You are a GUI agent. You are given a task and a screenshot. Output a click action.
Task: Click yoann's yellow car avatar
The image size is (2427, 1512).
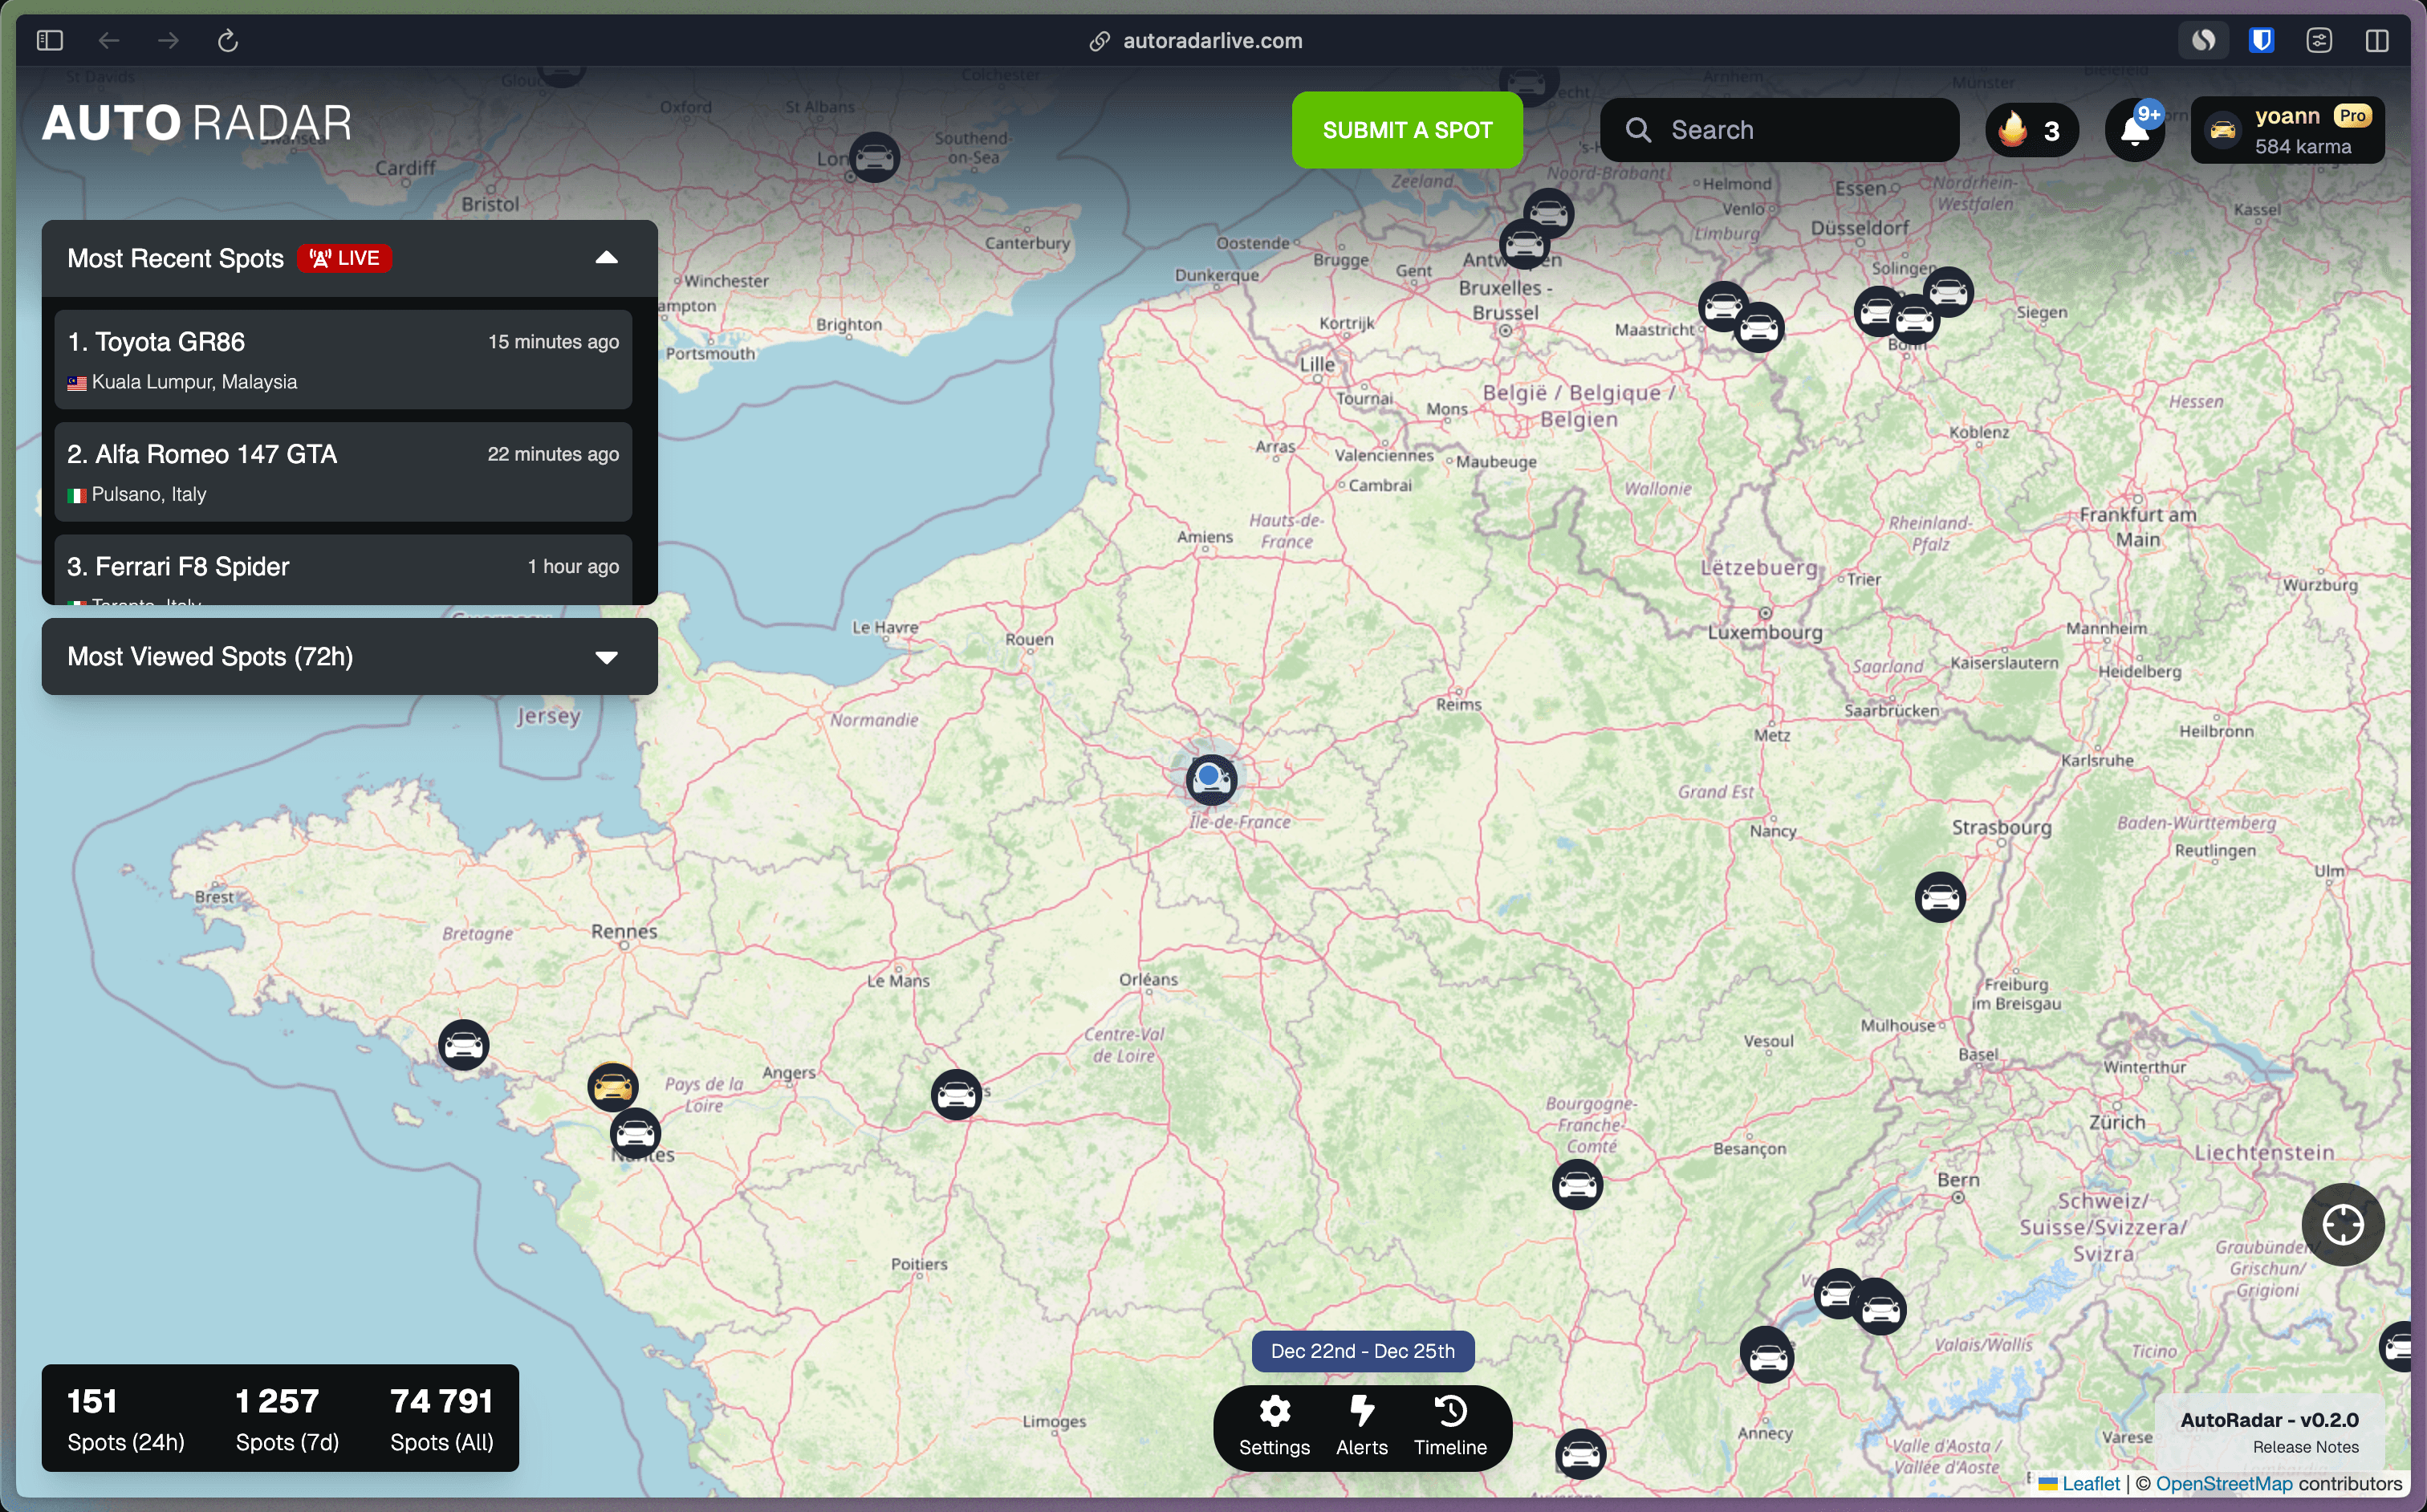pyautogui.click(x=2222, y=131)
